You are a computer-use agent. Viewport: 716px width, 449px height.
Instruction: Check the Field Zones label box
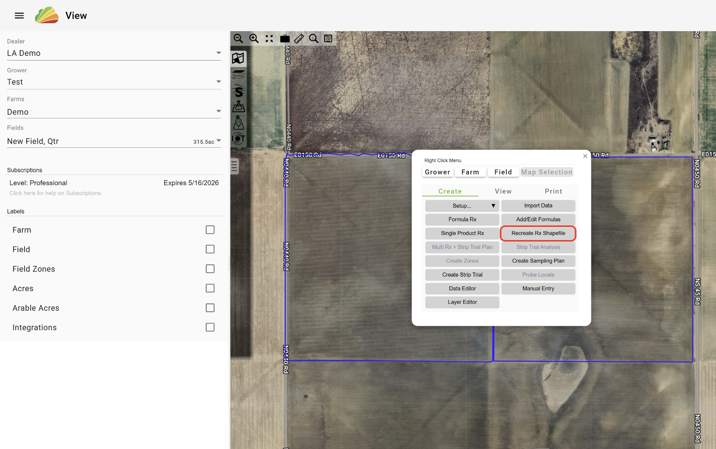210,269
